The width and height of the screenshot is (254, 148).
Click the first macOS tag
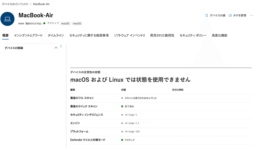click(65, 23)
